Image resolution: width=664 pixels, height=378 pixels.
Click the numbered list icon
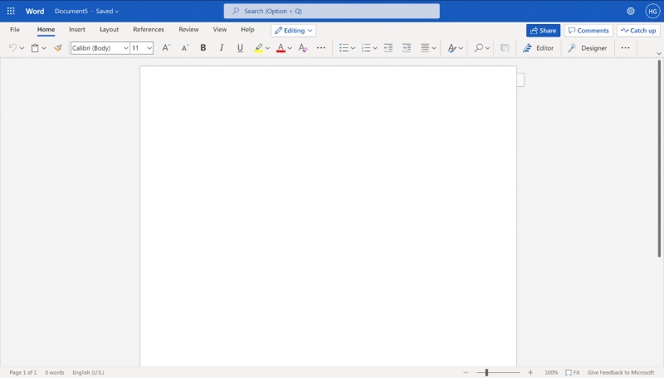point(366,48)
